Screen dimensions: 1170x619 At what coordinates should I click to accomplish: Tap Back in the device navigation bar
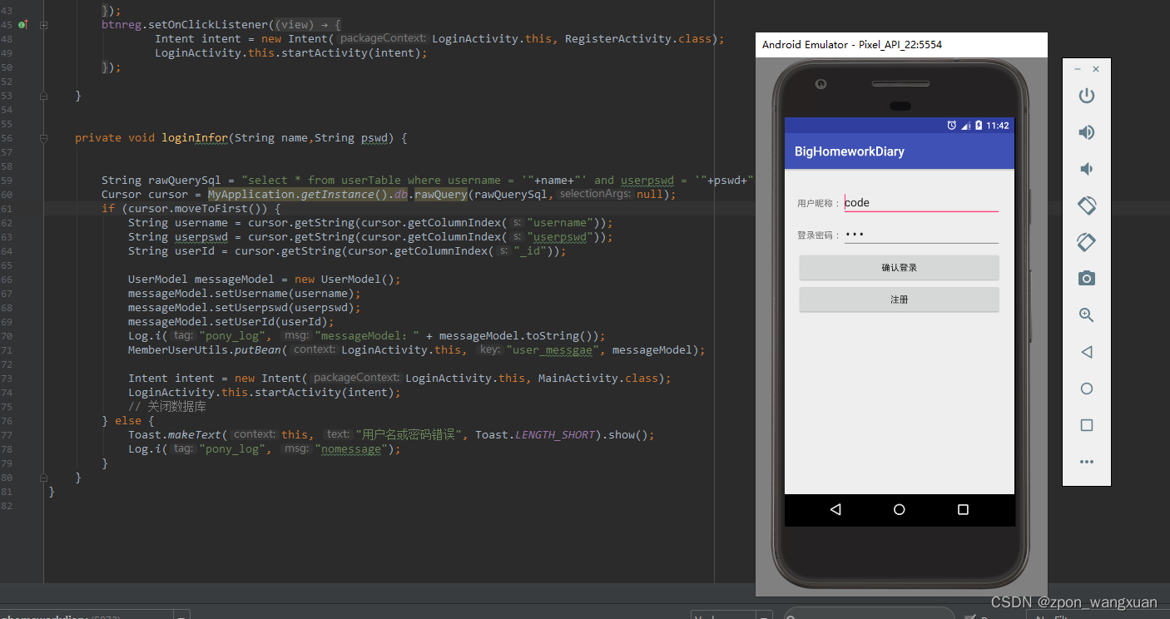(835, 509)
